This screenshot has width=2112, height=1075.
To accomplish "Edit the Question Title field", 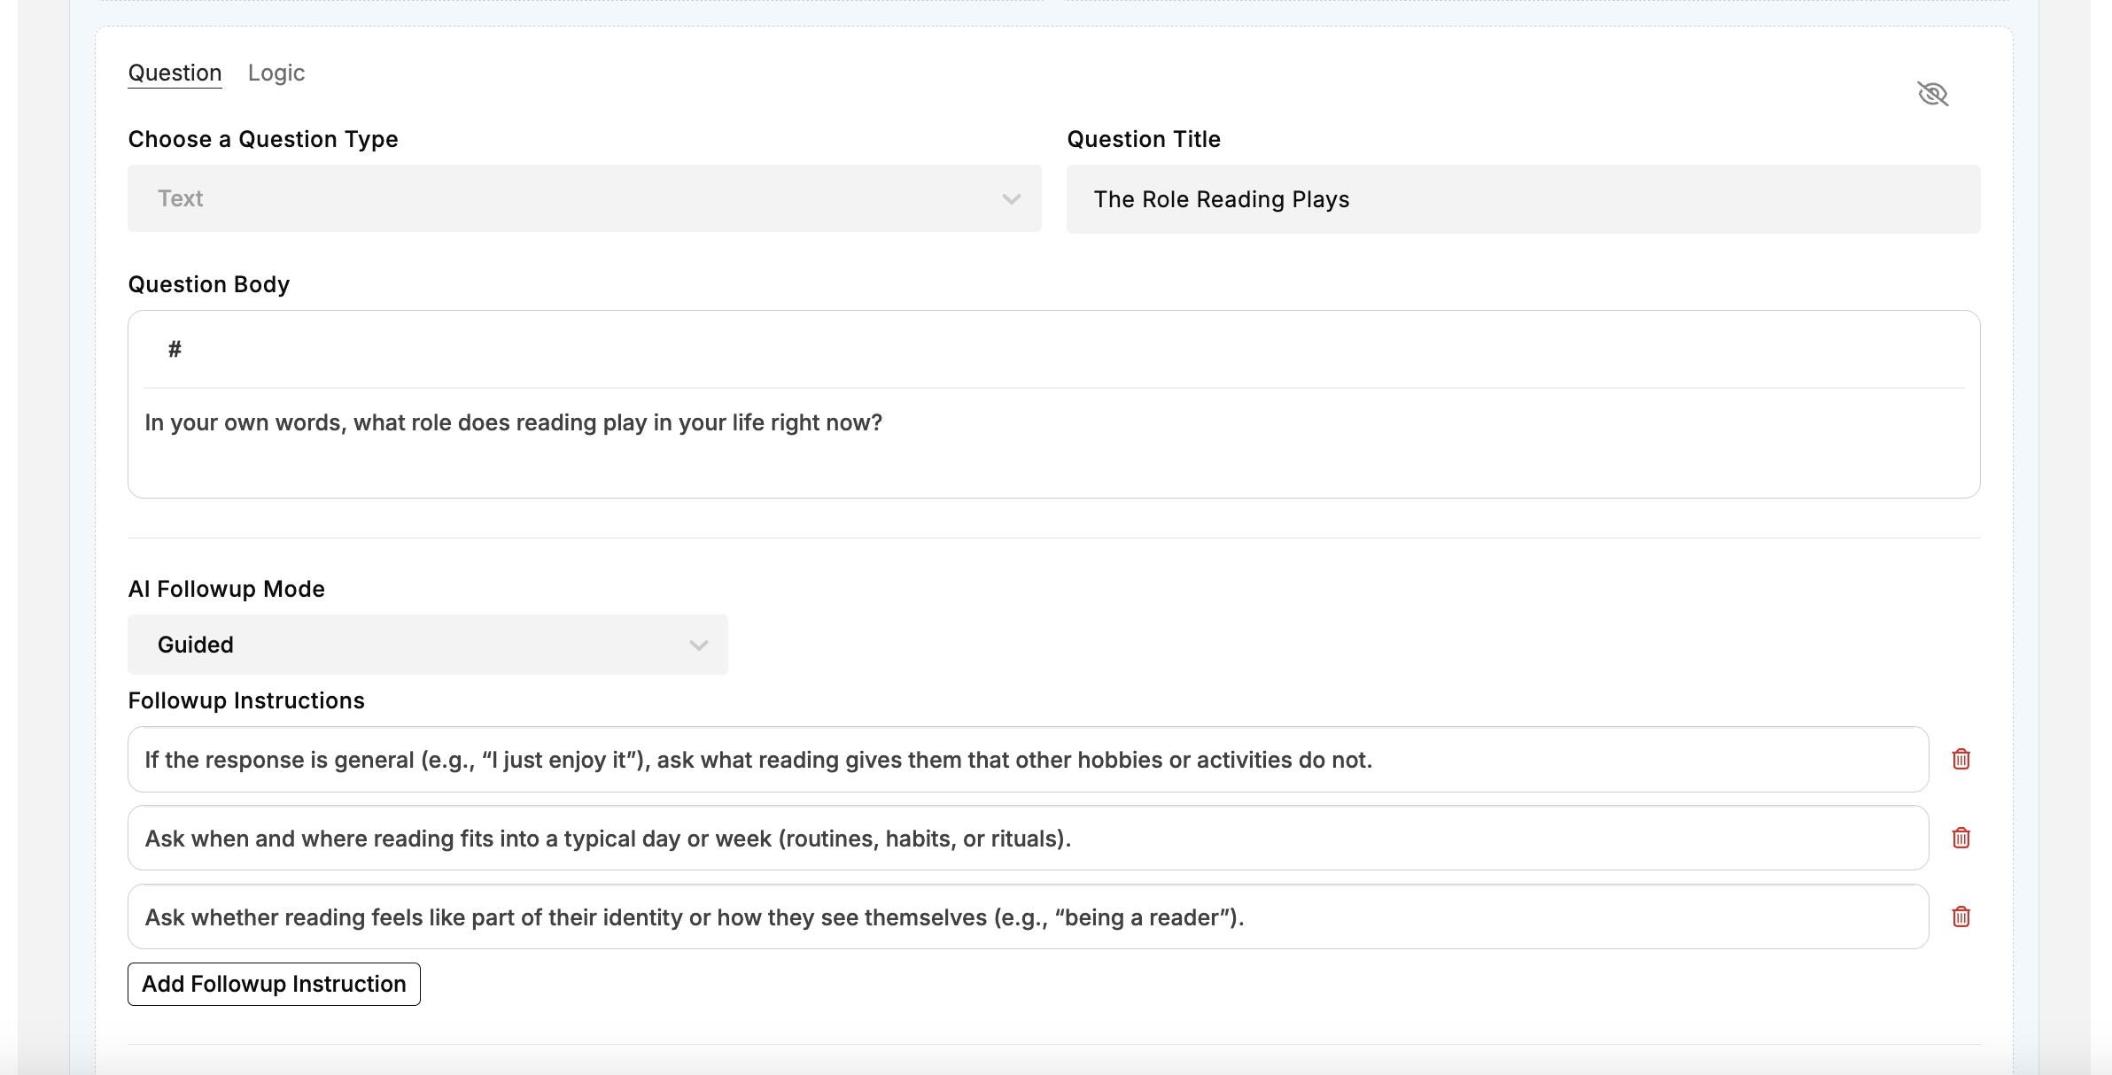I will 1522,199.
